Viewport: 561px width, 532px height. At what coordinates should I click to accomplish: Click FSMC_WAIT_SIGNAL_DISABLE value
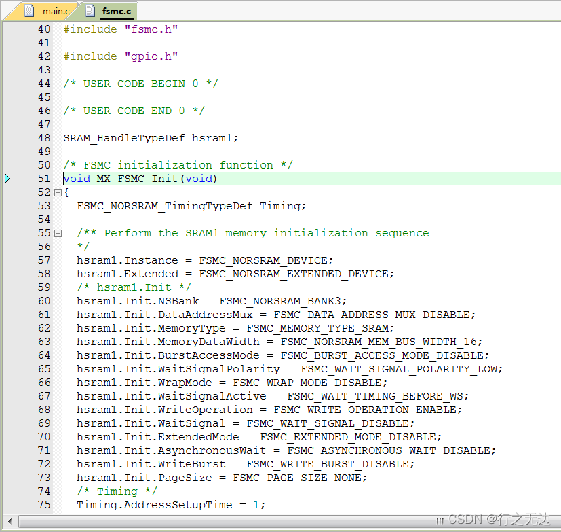coord(328,424)
